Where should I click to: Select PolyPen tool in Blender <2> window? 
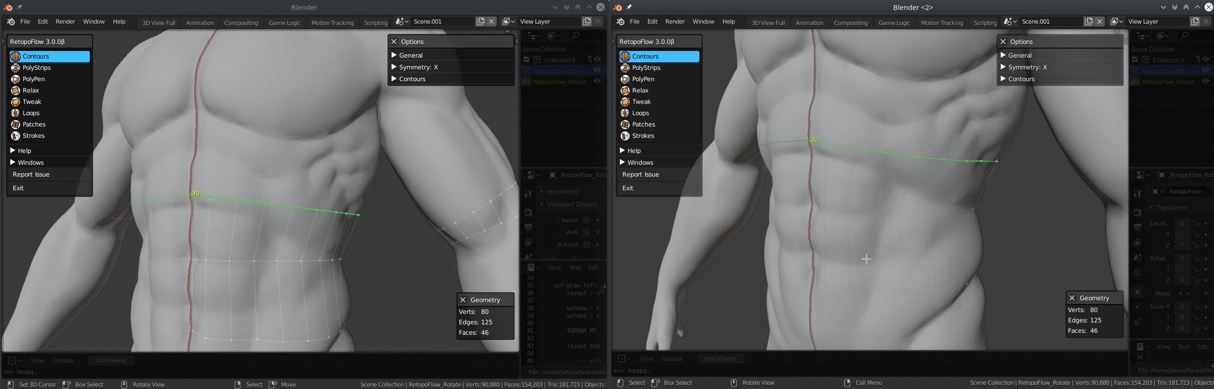[659, 79]
